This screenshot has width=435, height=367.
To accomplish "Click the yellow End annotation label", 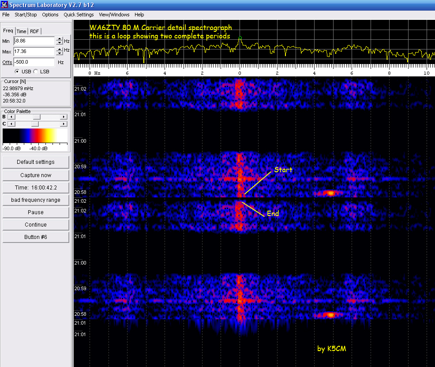I will [x=273, y=213].
